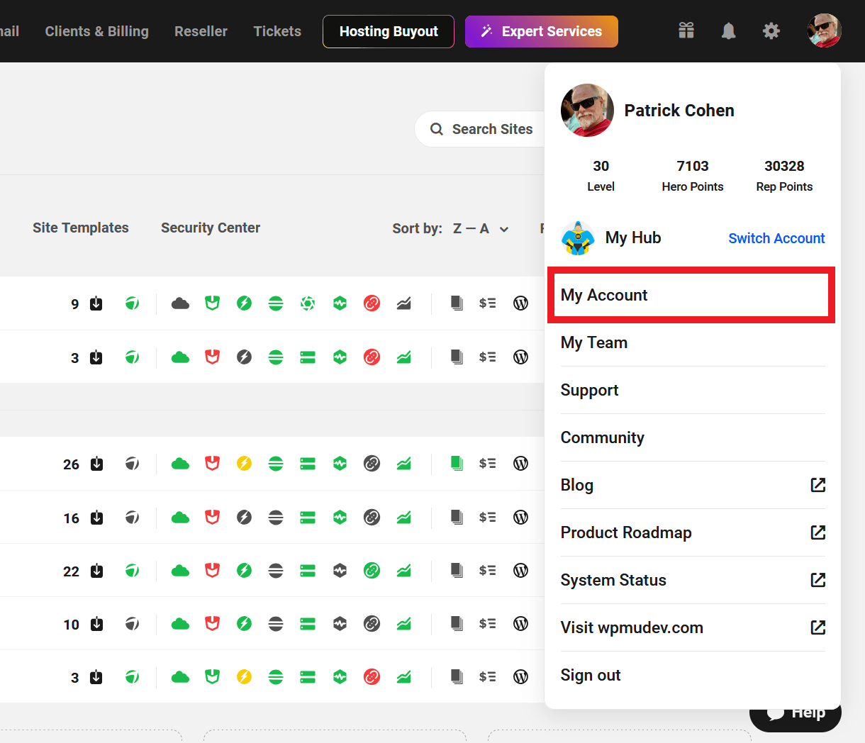Image resolution: width=865 pixels, height=743 pixels.
Task: Open Blog external link
Action: (x=693, y=485)
